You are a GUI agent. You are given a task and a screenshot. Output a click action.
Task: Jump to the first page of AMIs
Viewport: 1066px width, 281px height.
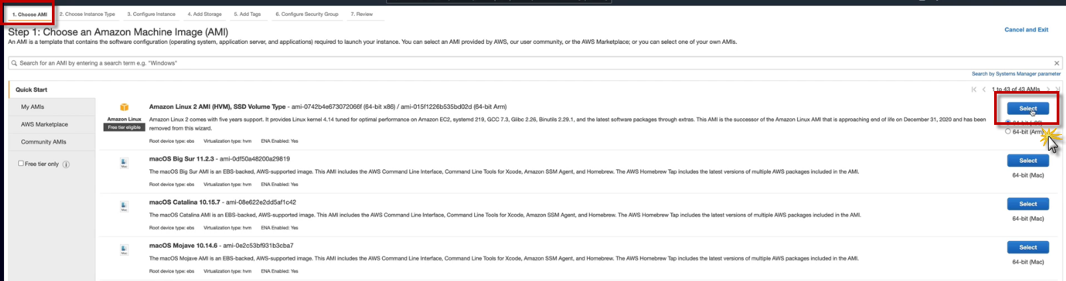click(974, 90)
